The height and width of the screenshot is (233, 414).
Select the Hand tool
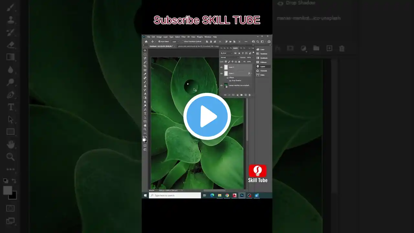(145, 125)
